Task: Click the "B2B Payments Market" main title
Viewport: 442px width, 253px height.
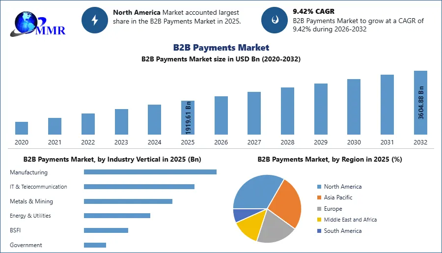Action: point(221,47)
